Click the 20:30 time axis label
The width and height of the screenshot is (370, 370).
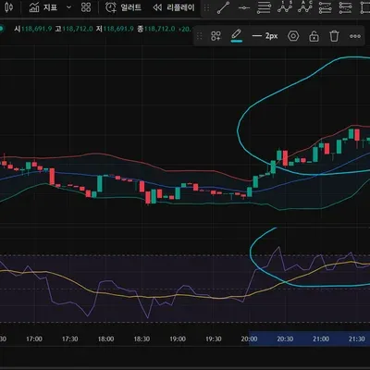[x=285, y=339]
